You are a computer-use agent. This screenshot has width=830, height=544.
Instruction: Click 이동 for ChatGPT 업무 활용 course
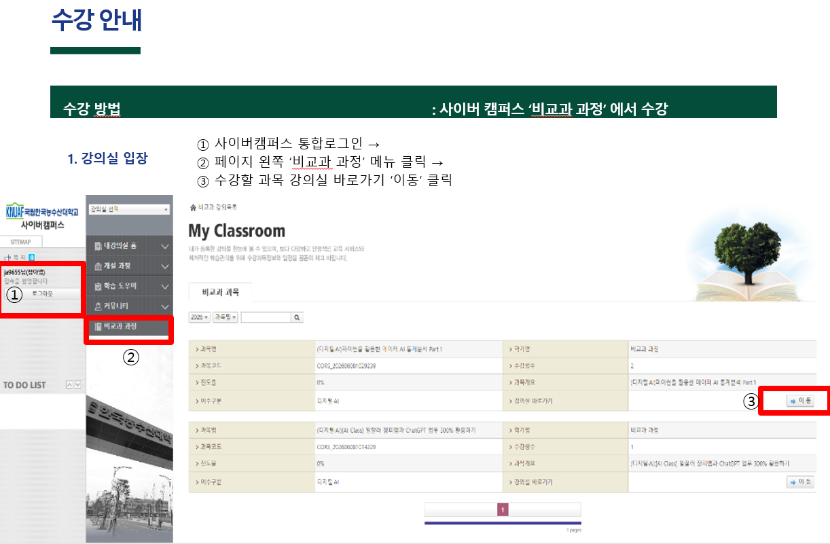799,482
